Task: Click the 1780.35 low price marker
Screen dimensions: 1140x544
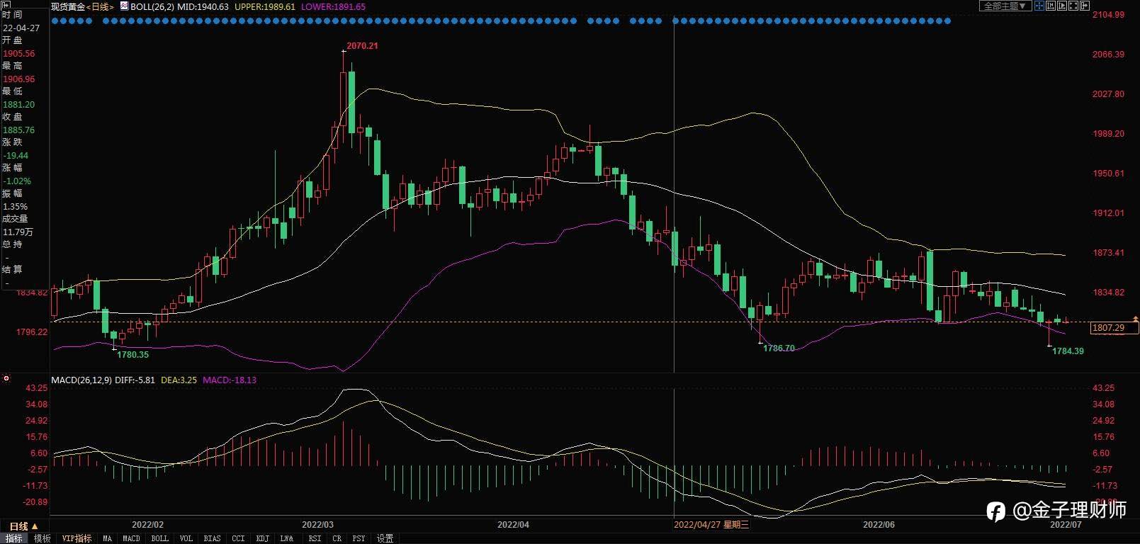Action: tap(132, 355)
